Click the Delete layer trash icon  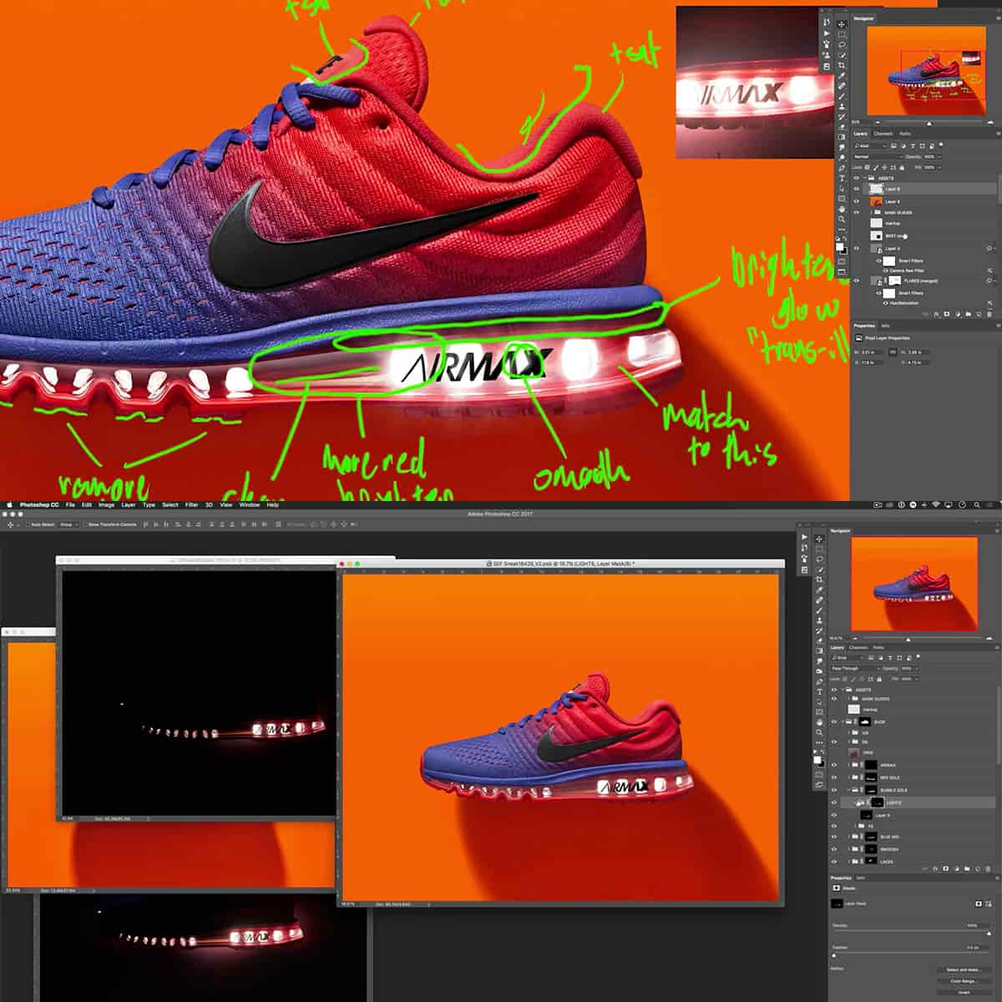pos(989,867)
